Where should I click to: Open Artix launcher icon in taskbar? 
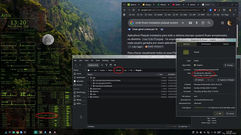6,133
